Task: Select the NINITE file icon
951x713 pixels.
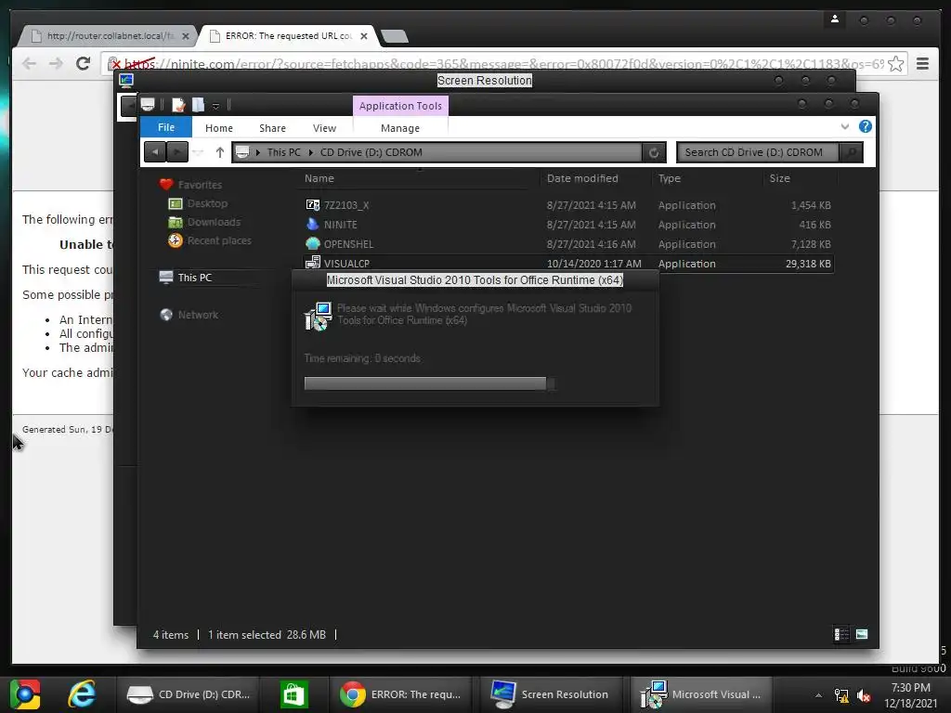Action: [x=312, y=225]
